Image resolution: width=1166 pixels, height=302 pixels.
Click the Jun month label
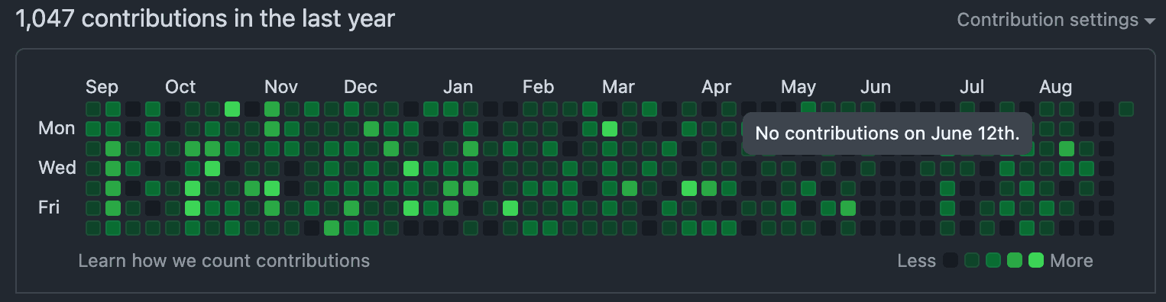pyautogui.click(x=876, y=86)
